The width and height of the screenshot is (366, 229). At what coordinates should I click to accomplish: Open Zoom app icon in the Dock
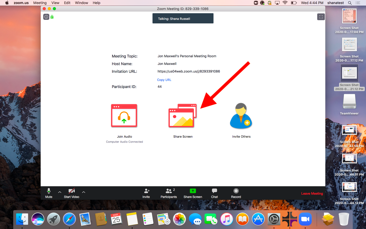(305, 219)
